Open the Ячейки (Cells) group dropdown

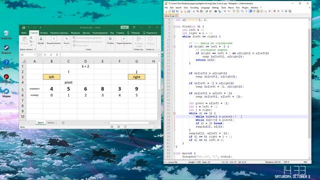(110, 41)
